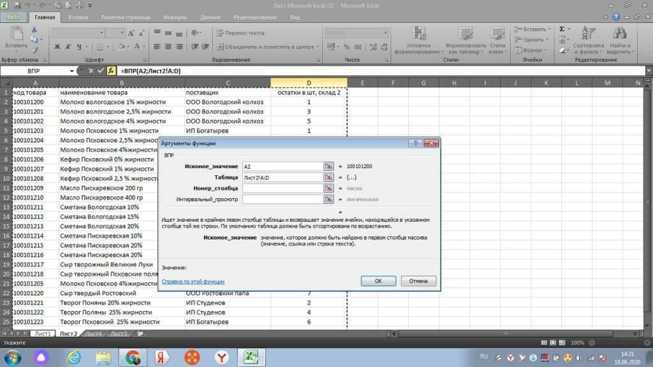Cancel formula entry with the X icon in formula bar
Viewport: 653px width, 367px height.
click(91, 71)
